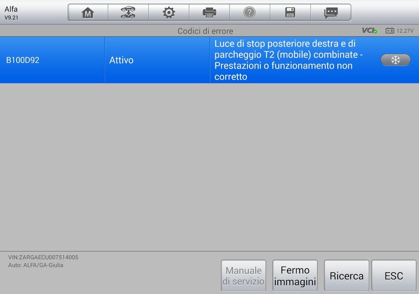Image resolution: width=419 pixels, height=294 pixels.
Task: Click the Save data icon
Action: [x=290, y=12]
